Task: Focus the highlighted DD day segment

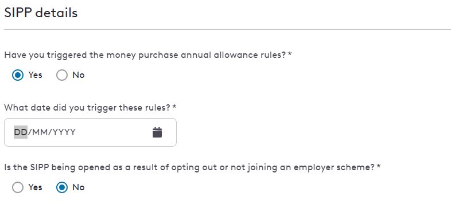Action: coord(21,132)
